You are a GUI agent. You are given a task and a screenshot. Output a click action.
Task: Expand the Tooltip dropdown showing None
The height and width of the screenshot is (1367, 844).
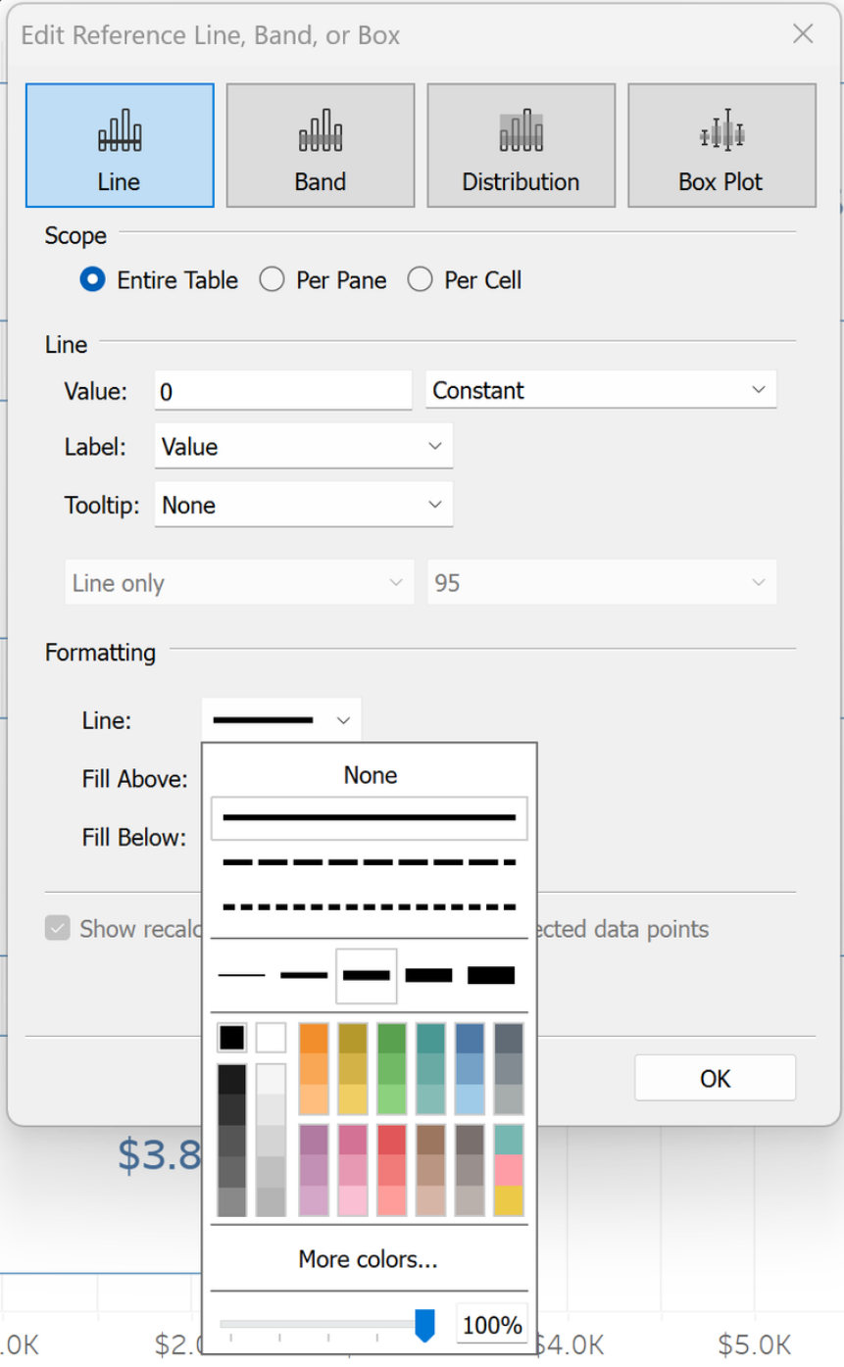(x=303, y=506)
